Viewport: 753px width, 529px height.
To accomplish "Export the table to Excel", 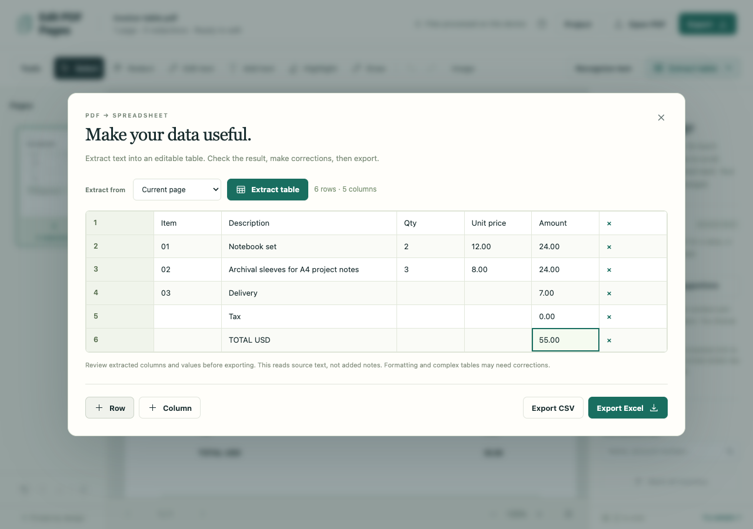I will (x=628, y=408).
